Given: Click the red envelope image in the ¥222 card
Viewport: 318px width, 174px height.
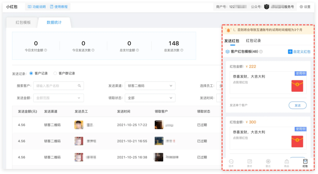Looking at the screenshot, I should pos(297,86).
